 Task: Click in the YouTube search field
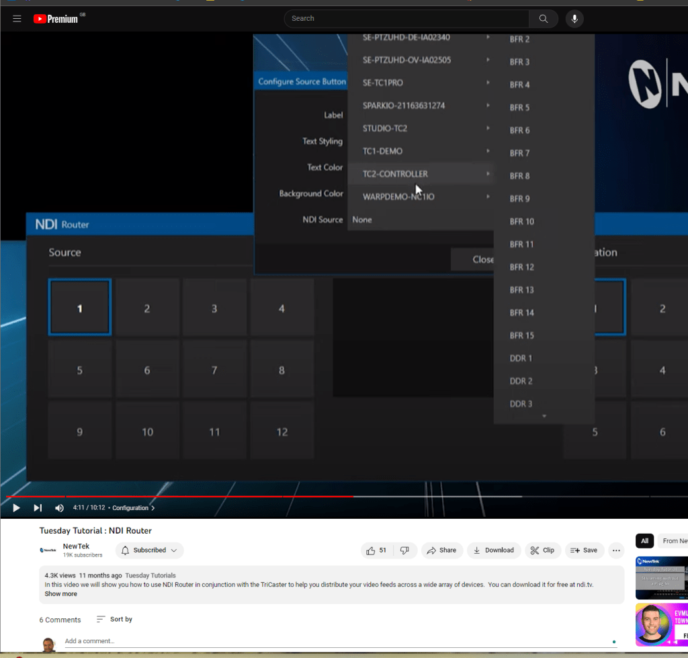[406, 18]
